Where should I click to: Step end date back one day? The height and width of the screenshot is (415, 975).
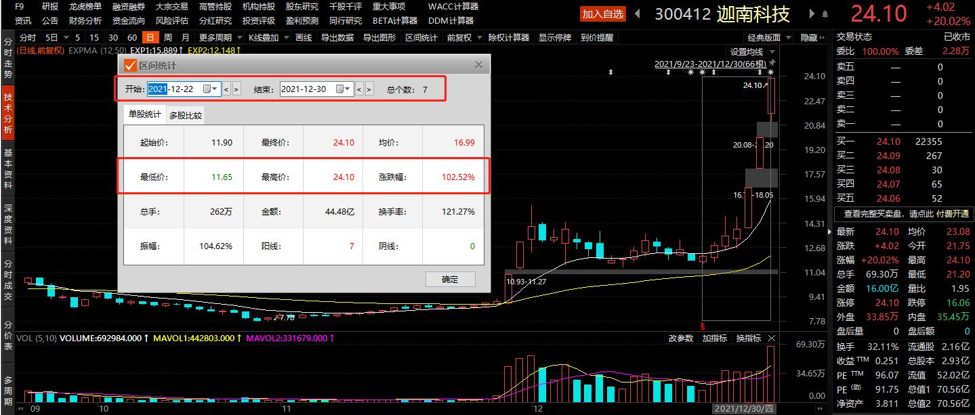(x=360, y=89)
